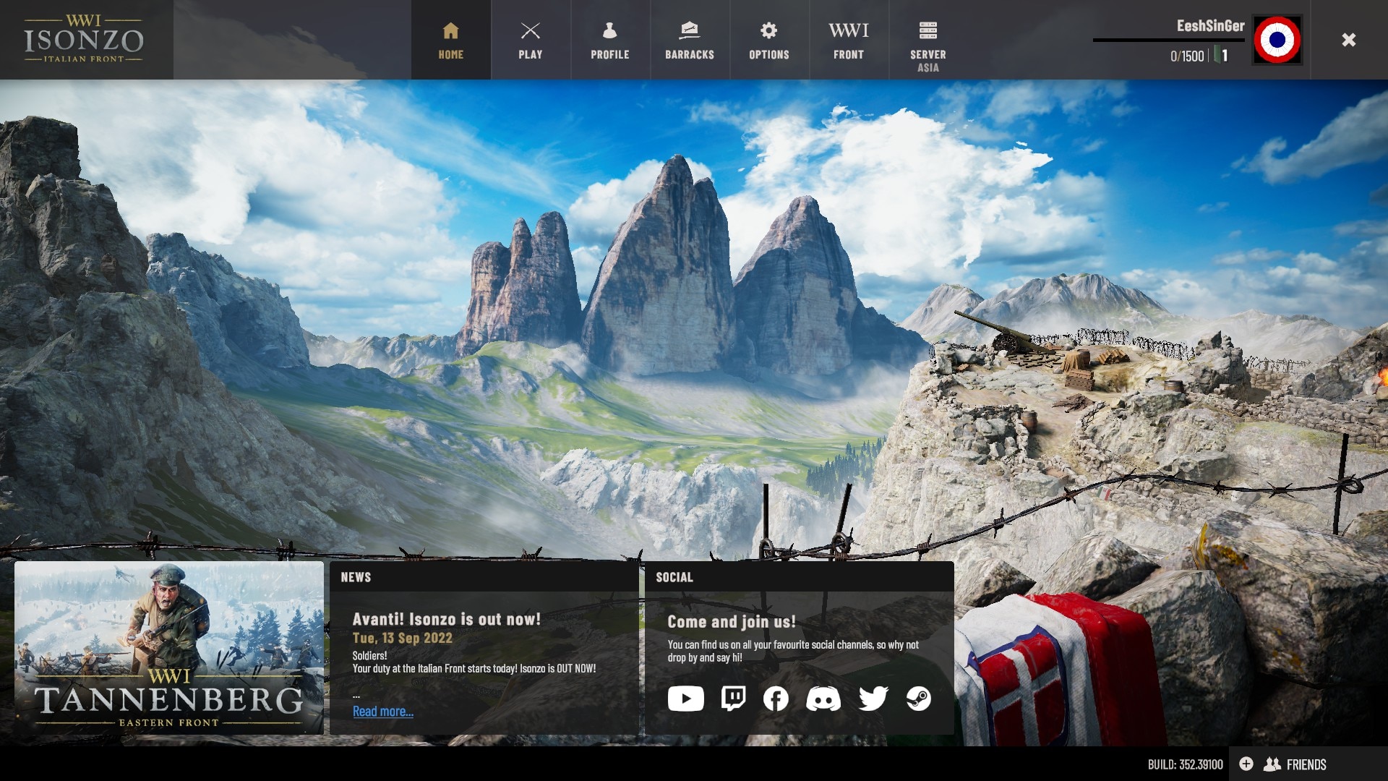This screenshot has height=781, width=1388.
Task: Open the Twitter profile icon
Action: 873,699
